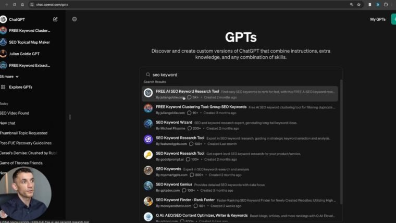Click the My GPTs button
The height and width of the screenshot is (223, 396).
click(378, 19)
